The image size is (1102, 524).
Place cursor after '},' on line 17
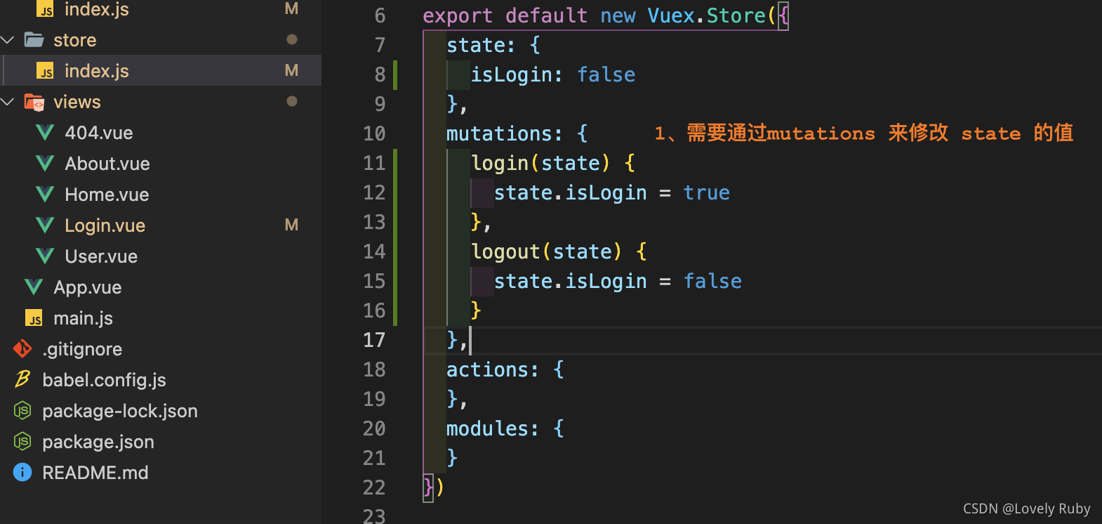[470, 340]
